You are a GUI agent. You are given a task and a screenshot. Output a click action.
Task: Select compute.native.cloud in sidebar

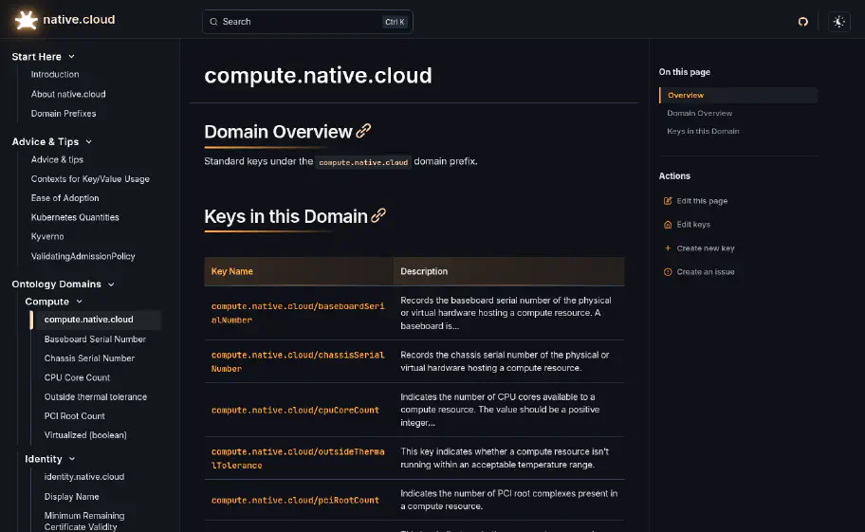[95, 320]
